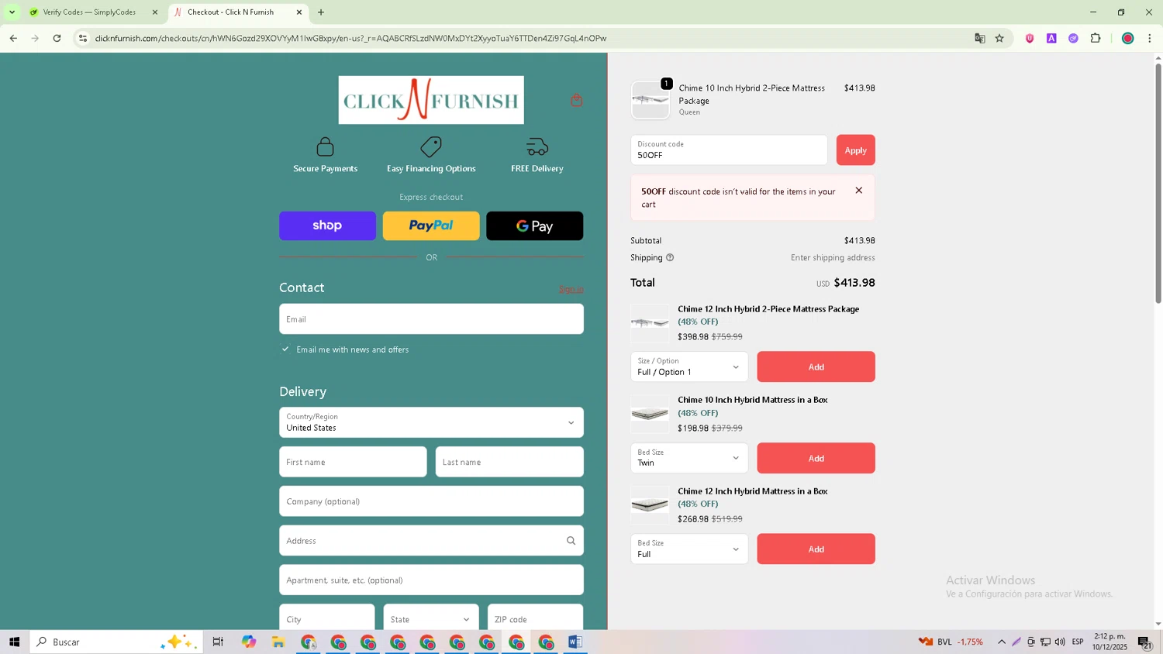The height and width of the screenshot is (654, 1163).
Task: Open the Chrome three-dot menu
Action: [1150, 38]
